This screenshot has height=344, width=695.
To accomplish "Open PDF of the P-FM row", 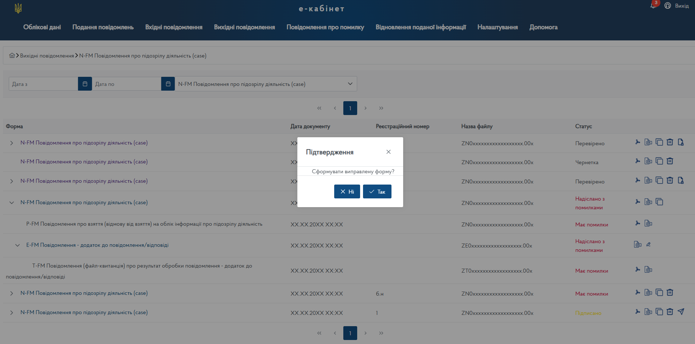I will (638, 223).
